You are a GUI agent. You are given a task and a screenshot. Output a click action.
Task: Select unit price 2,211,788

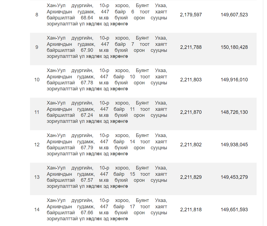point(191,47)
